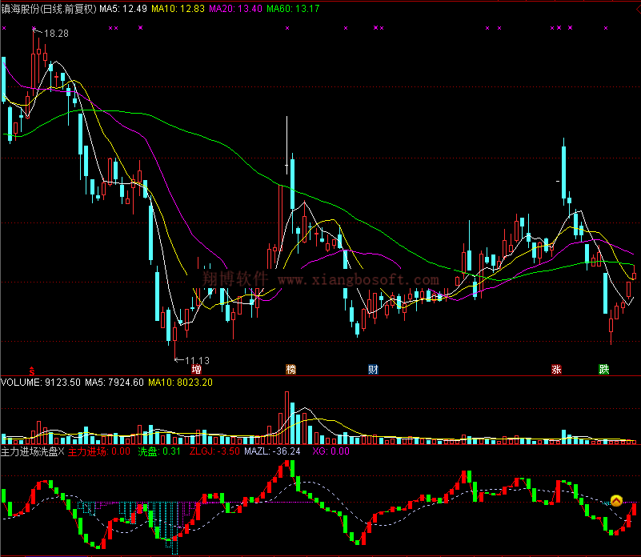Click the 增 event marker

(195, 370)
